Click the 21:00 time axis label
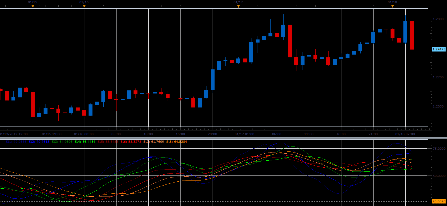Screen dimensions: 447x206 pyautogui.click(x=373, y=134)
